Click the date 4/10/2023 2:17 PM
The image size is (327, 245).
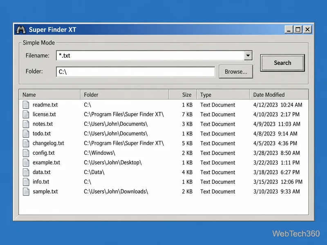pyautogui.click(x=276, y=114)
